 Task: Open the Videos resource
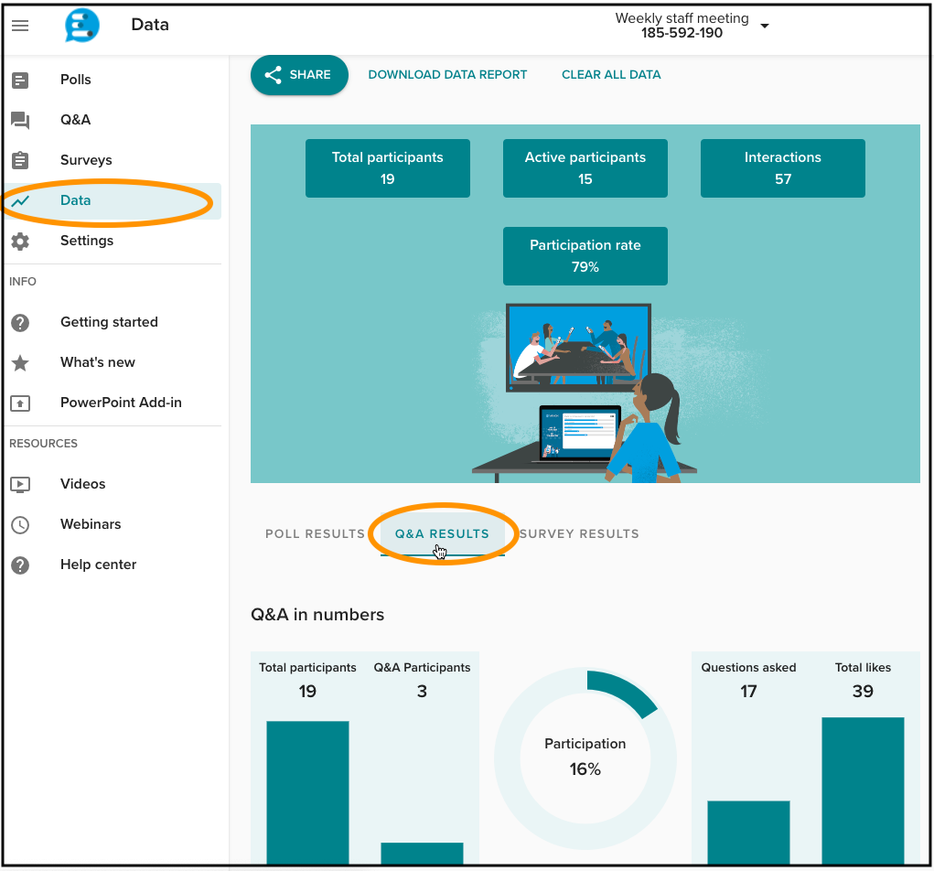113,484
